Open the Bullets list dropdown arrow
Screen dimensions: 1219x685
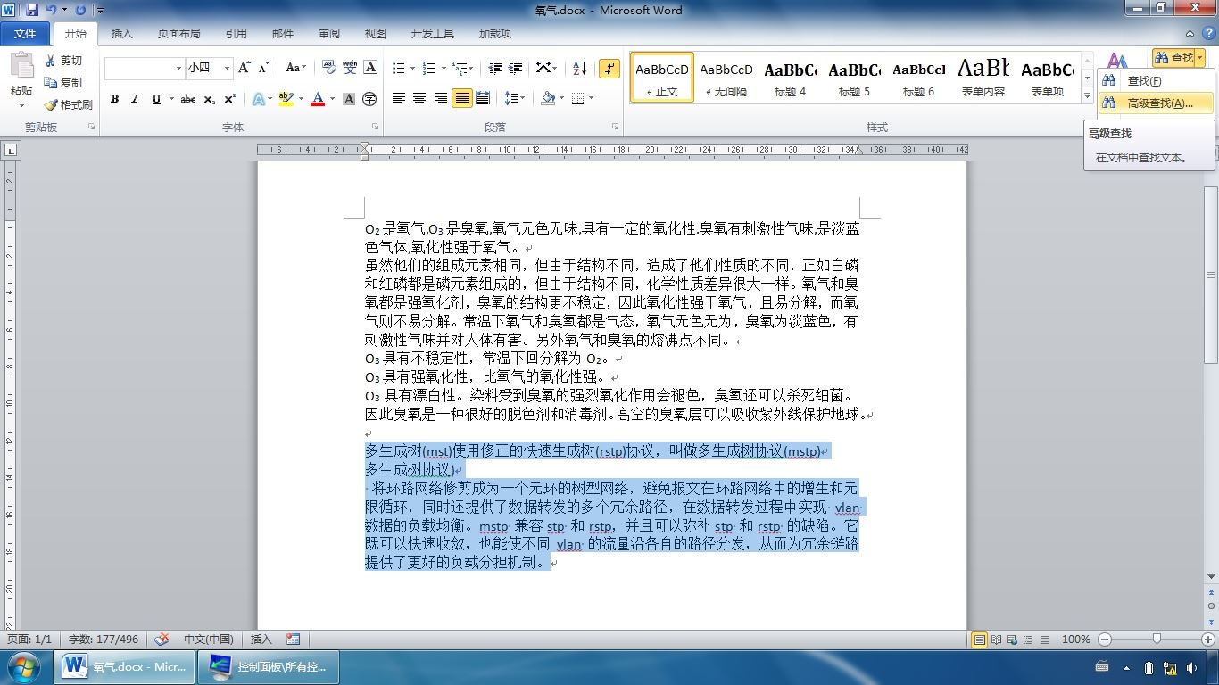pyautogui.click(x=411, y=68)
